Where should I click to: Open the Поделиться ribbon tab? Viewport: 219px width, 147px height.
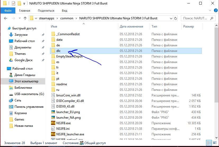coord(46,11)
